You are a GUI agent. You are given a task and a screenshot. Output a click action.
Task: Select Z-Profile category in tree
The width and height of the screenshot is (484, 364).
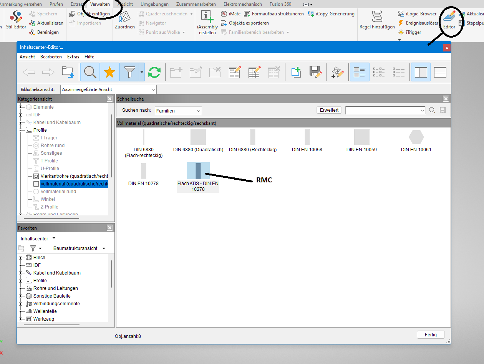[49, 207]
